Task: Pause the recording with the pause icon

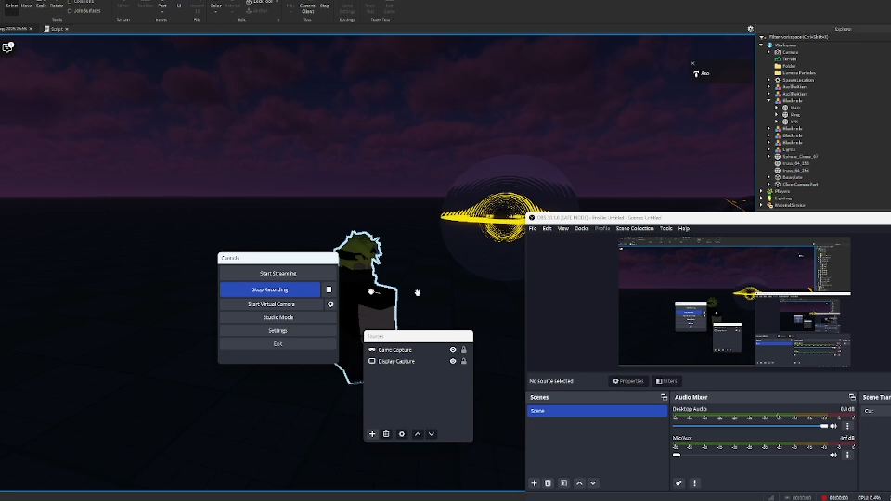Action: click(x=329, y=289)
